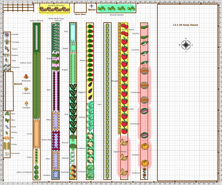Viewport: 222px width, 185px height.
Task: Select the Arugula planting strip
Action: coord(73,69)
